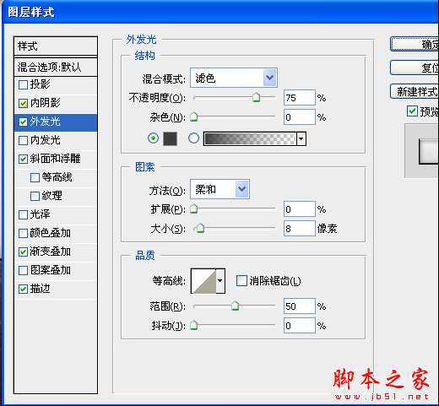Click the style preview thumbnail
Screen dimensions: 439x406
[422, 151]
